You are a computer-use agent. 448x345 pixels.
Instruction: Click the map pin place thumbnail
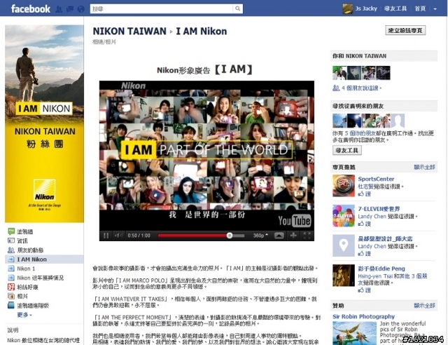tap(344, 245)
